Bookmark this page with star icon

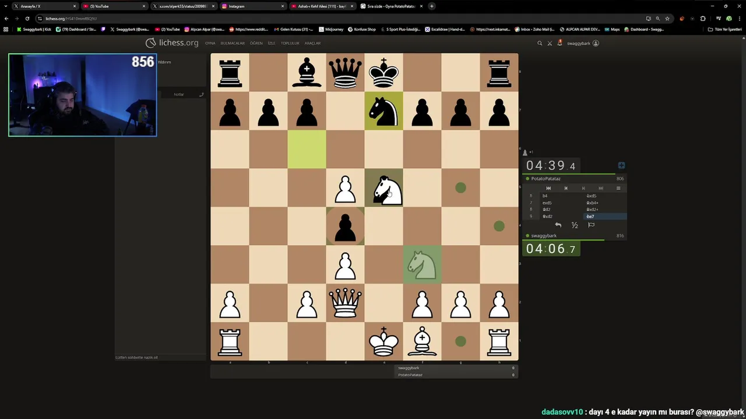tap(667, 19)
